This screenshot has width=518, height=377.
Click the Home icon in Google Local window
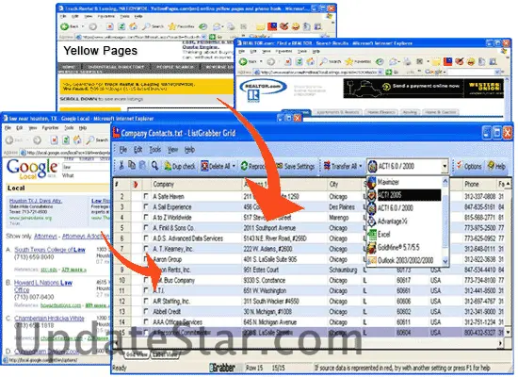coord(77,139)
